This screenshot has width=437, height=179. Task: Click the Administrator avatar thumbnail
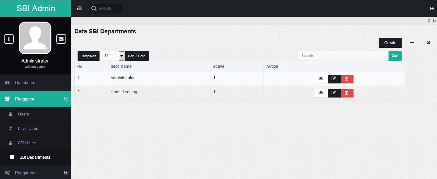click(35, 38)
